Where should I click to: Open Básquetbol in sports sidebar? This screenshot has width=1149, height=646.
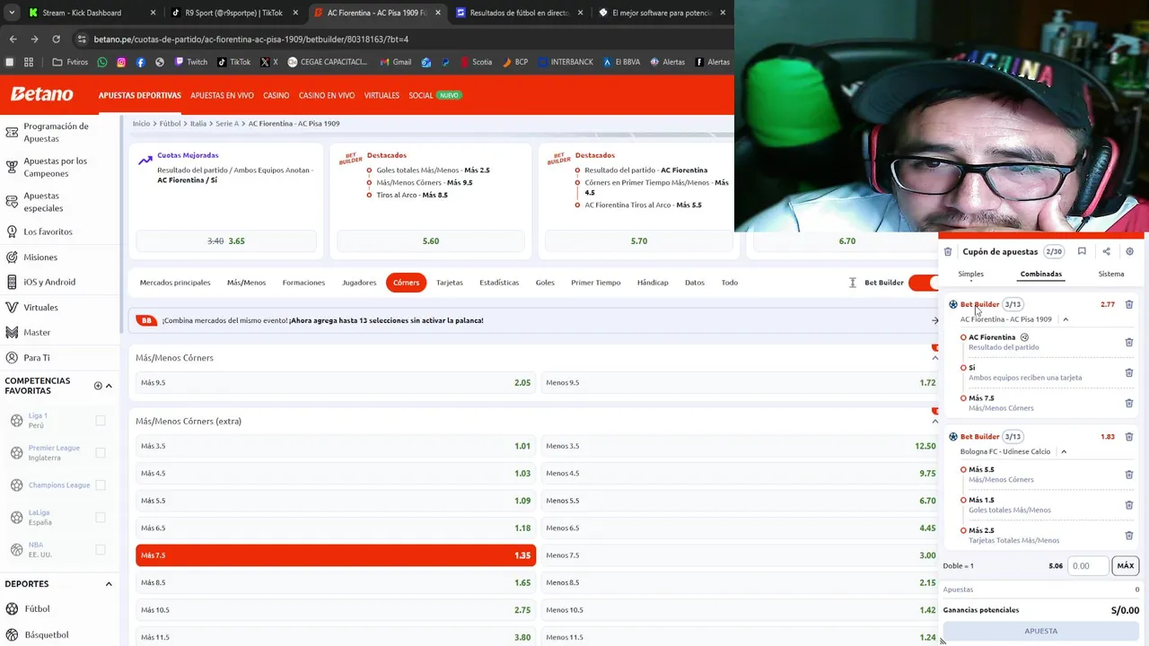point(47,634)
